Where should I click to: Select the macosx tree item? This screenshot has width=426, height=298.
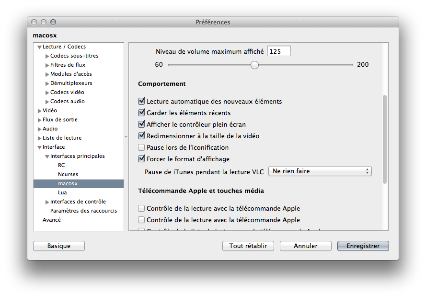coord(79,183)
